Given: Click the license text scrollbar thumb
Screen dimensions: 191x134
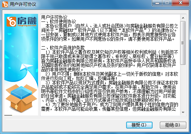Looking at the screenshot, I should 183,43.
